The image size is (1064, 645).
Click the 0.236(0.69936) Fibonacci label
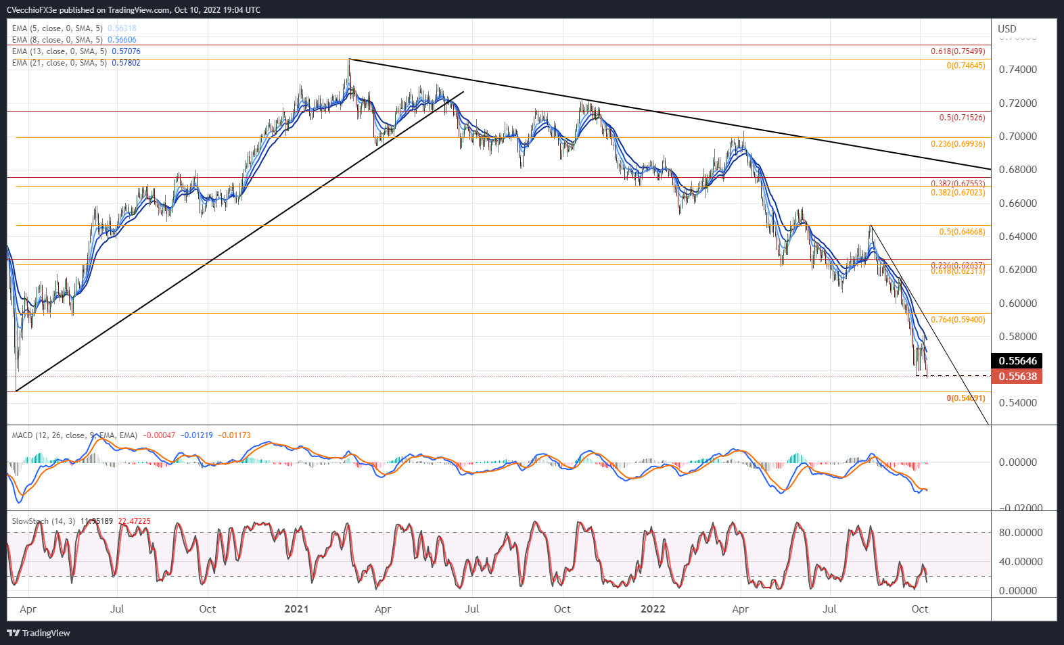pos(958,144)
